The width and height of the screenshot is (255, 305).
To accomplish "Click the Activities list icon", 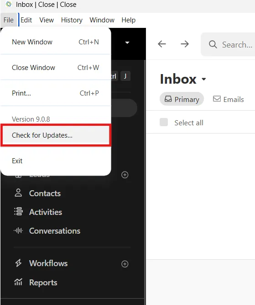I will click(x=18, y=211).
